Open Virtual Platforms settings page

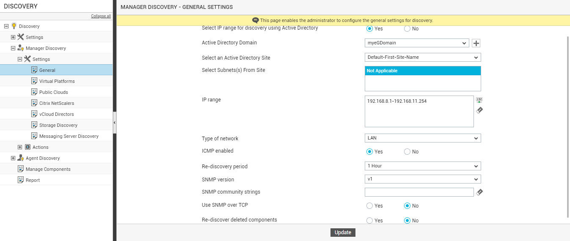[57, 81]
